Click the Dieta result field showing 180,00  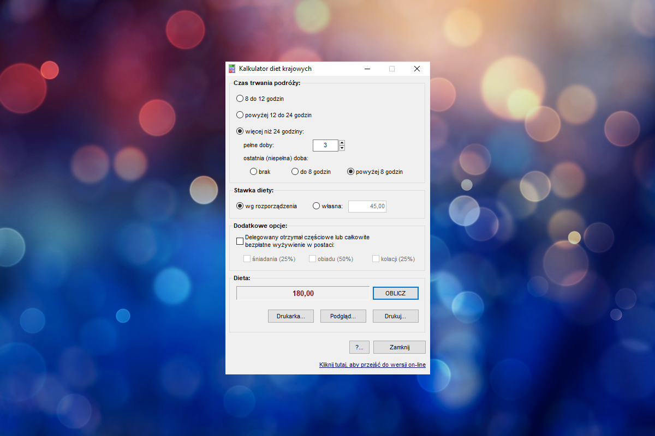tap(303, 293)
